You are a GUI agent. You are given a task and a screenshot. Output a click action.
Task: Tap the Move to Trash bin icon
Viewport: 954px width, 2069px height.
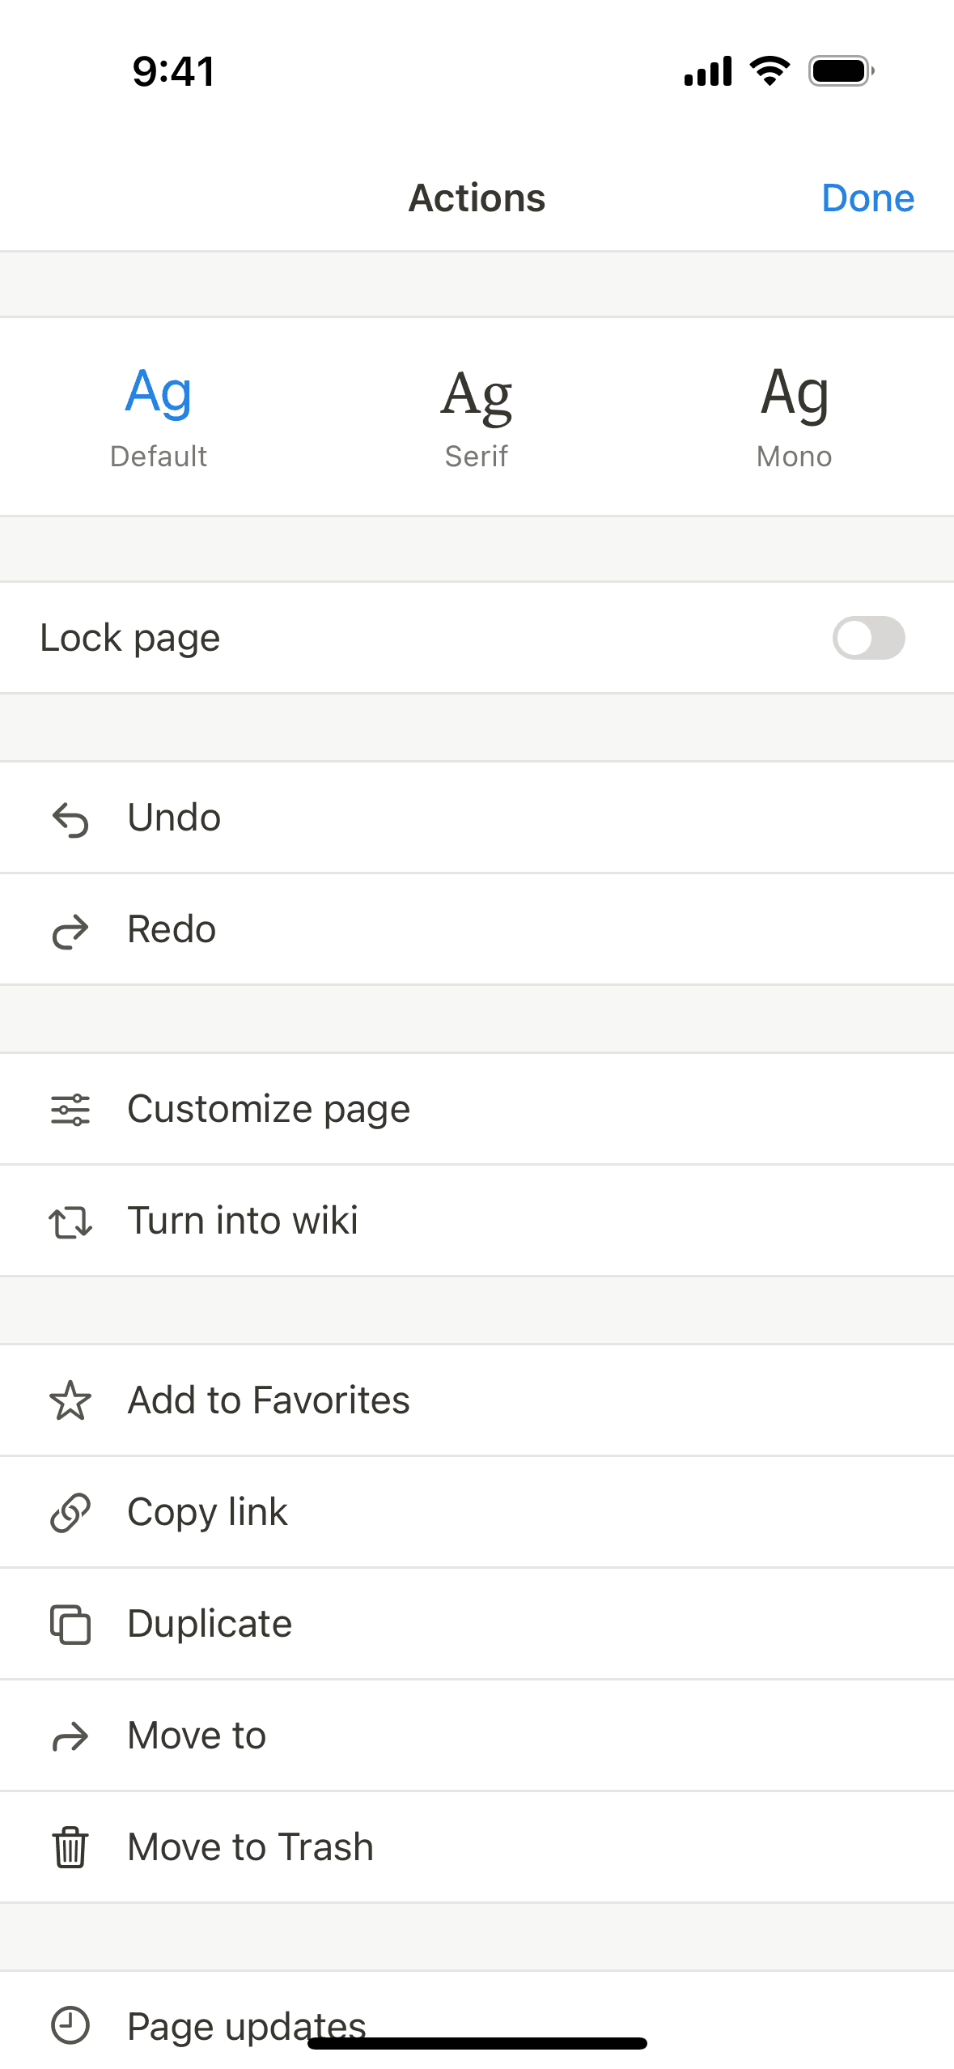click(x=70, y=1848)
